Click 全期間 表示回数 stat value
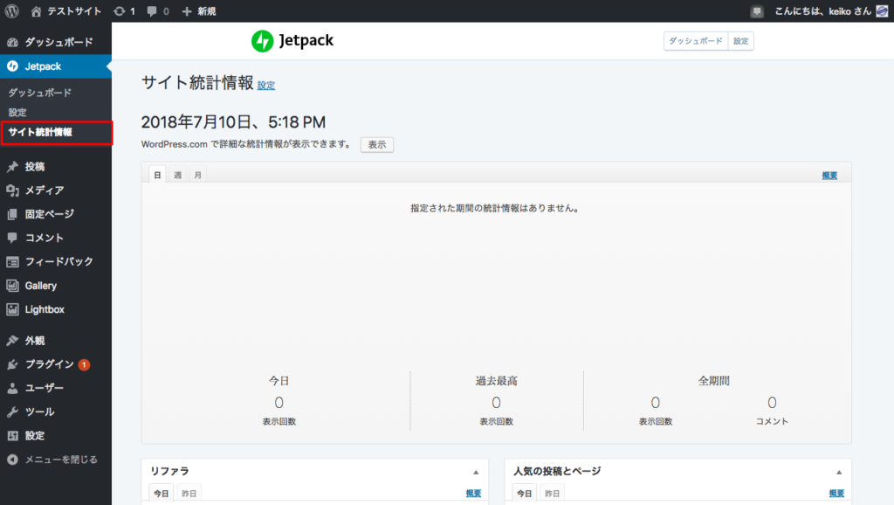 (x=656, y=403)
